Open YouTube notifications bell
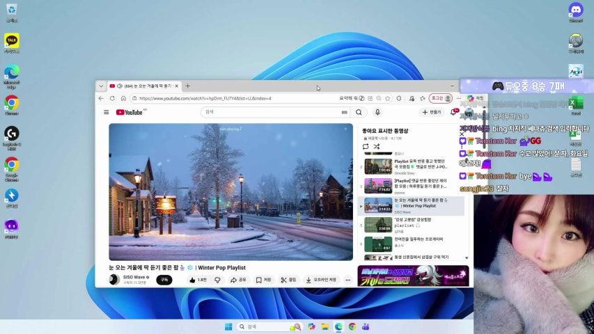Image resolution: width=594 pixels, height=334 pixels. (453, 112)
